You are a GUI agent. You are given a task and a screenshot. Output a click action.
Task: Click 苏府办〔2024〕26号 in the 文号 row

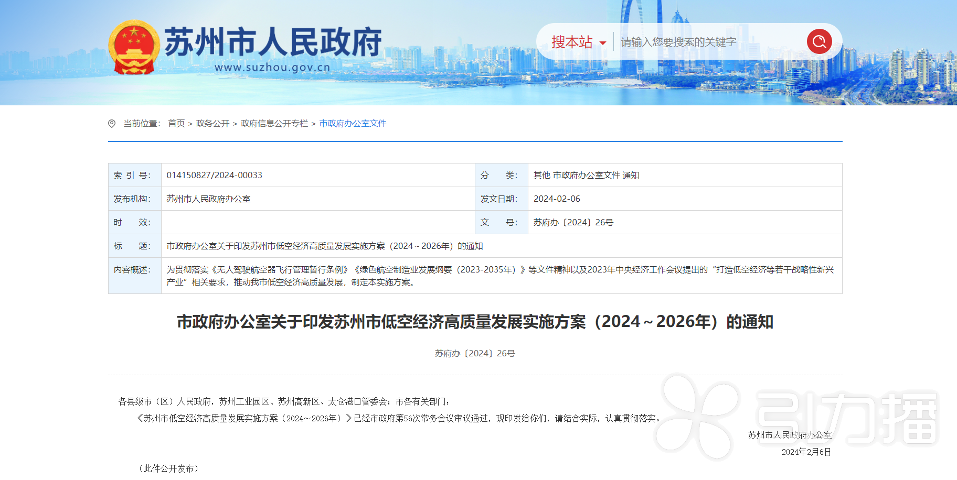tap(573, 222)
